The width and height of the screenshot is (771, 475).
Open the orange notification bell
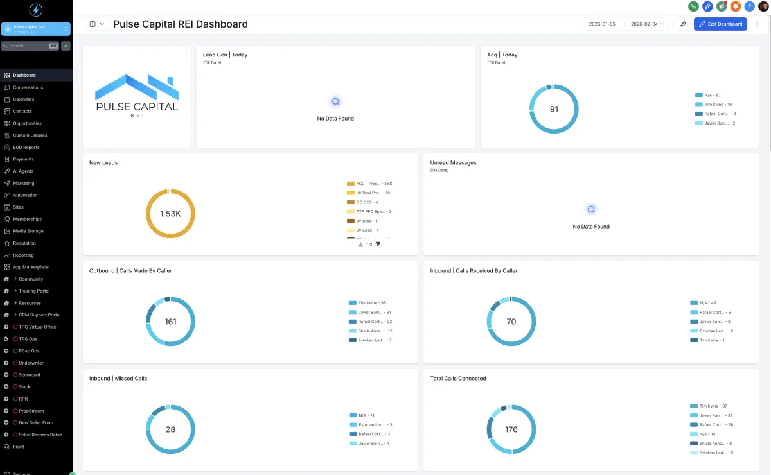(736, 6)
